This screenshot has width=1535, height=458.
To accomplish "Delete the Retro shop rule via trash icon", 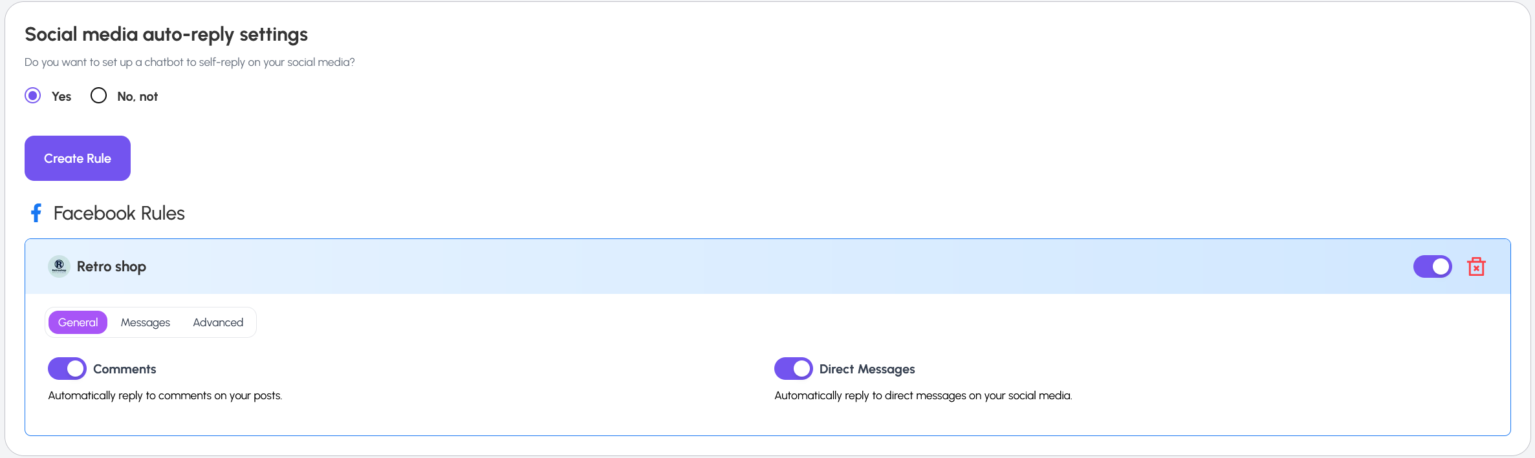I will pyautogui.click(x=1476, y=266).
